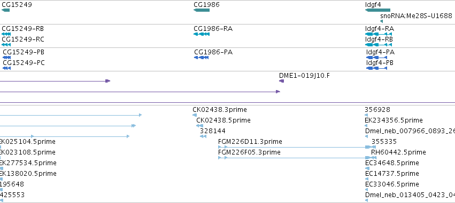455x203 pixels.
Task: Select the snoRNA:Me28S-U1688 small arrow glyph
Action: [x=382, y=21]
